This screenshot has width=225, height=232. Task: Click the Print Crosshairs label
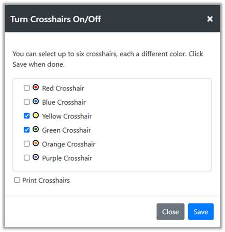click(46, 180)
